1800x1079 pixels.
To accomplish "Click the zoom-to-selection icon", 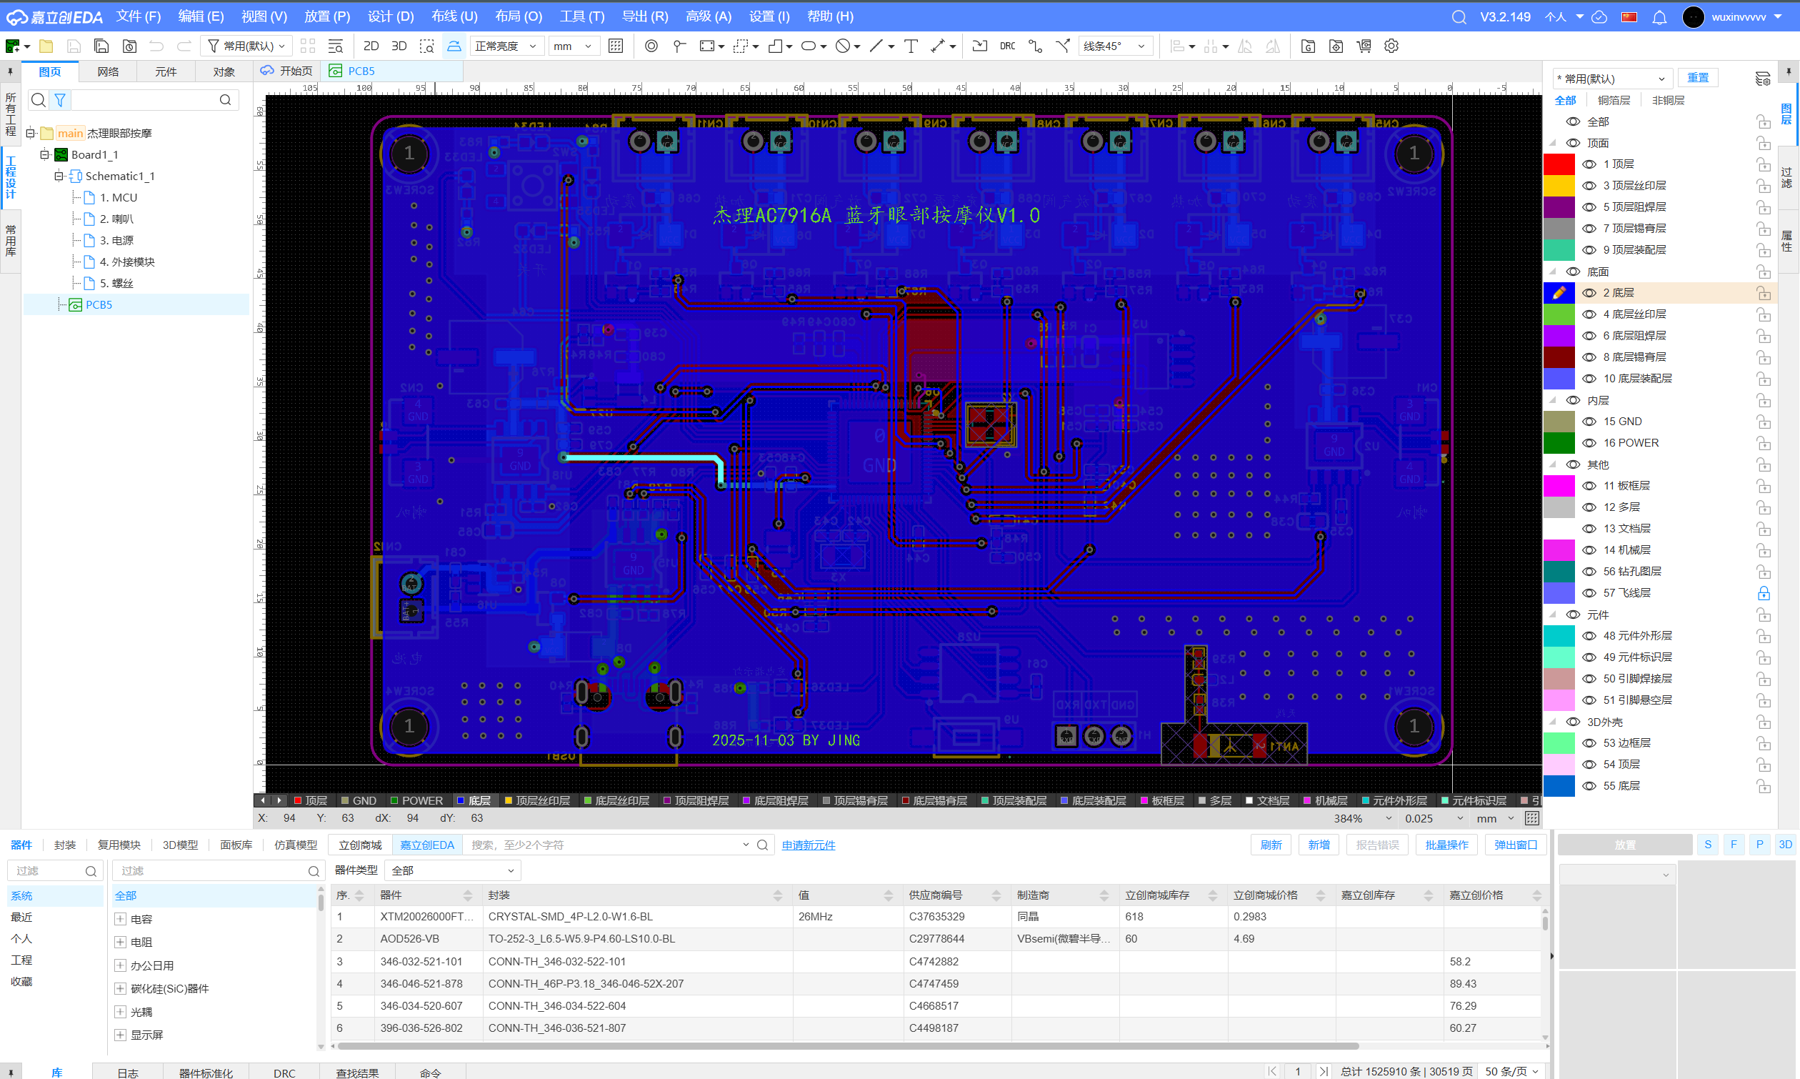I will click(426, 46).
